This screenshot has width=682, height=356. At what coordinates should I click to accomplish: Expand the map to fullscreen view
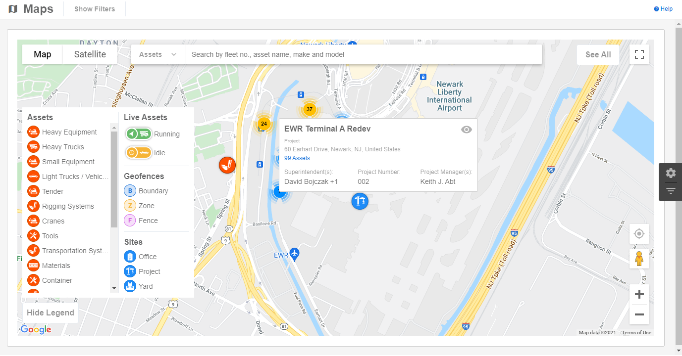[x=639, y=54]
